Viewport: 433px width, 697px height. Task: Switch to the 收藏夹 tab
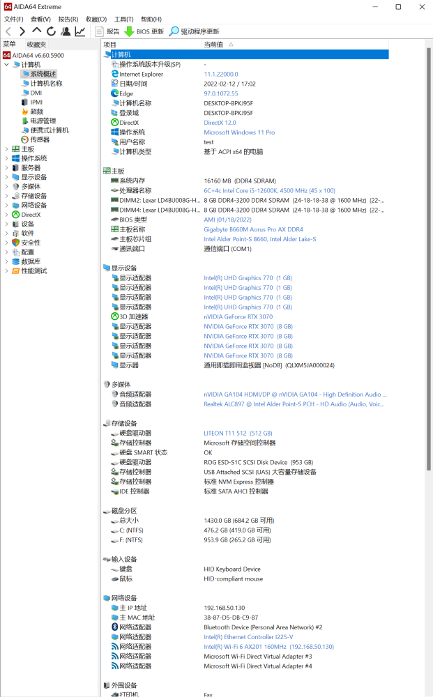pyautogui.click(x=36, y=45)
